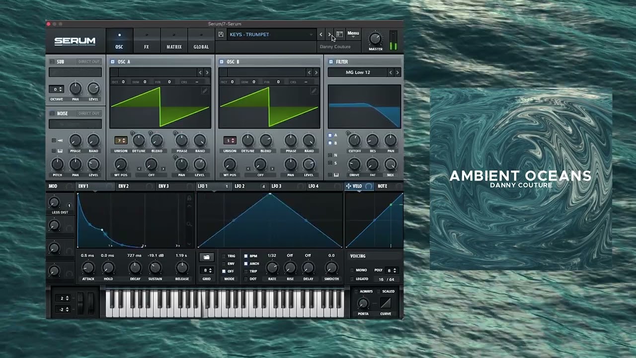
Task: Click the LFO 1 triangle shape graph
Action: (x=270, y=220)
